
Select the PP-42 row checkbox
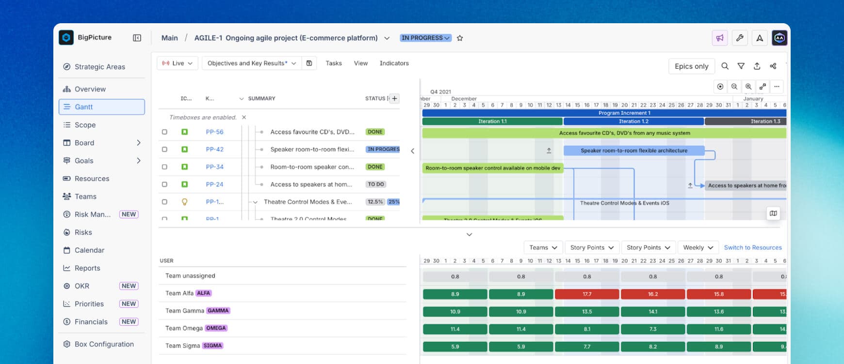tap(164, 149)
